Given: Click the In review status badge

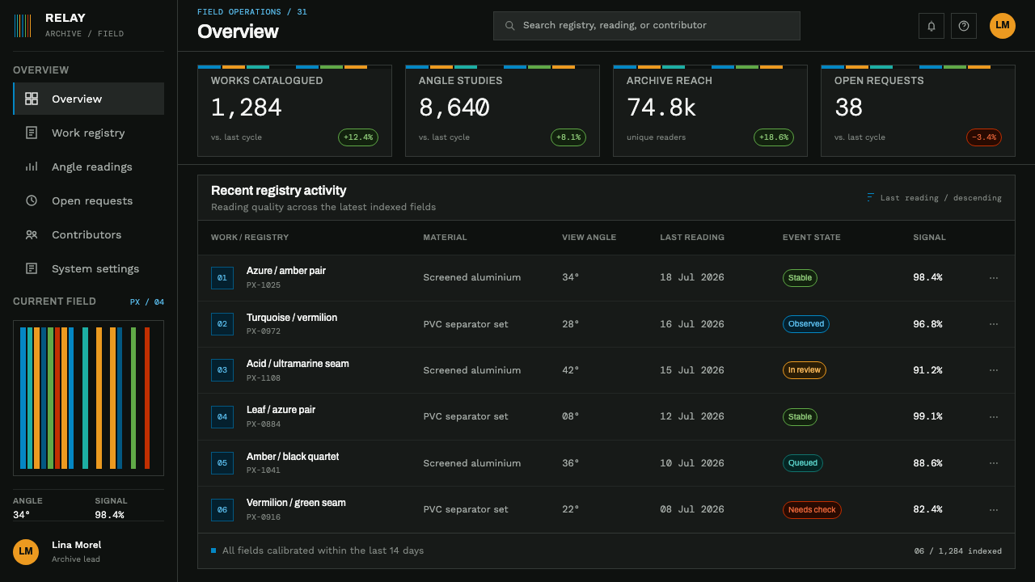Looking at the screenshot, I should click(805, 370).
